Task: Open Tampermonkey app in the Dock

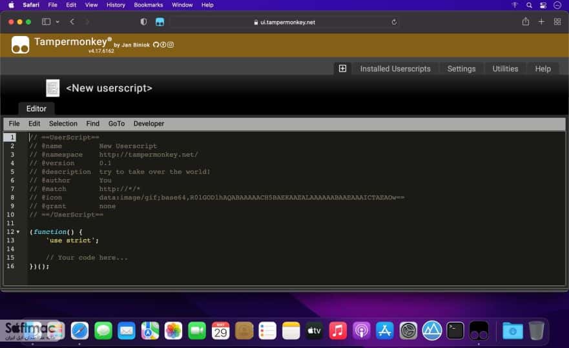Action: tap(479, 331)
